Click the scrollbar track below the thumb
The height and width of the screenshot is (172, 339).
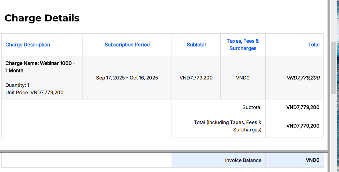[333, 127]
